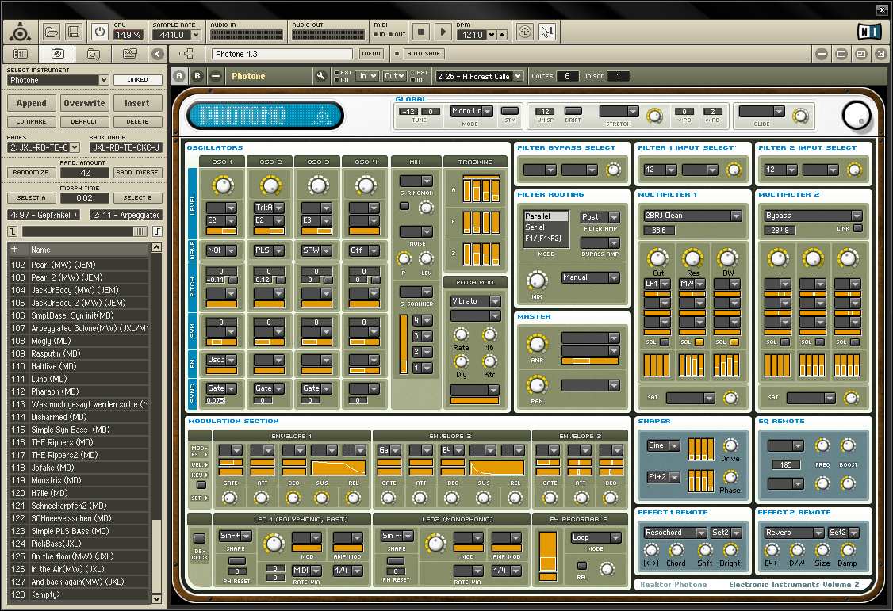Increase BPM with the up arrow

(502, 36)
